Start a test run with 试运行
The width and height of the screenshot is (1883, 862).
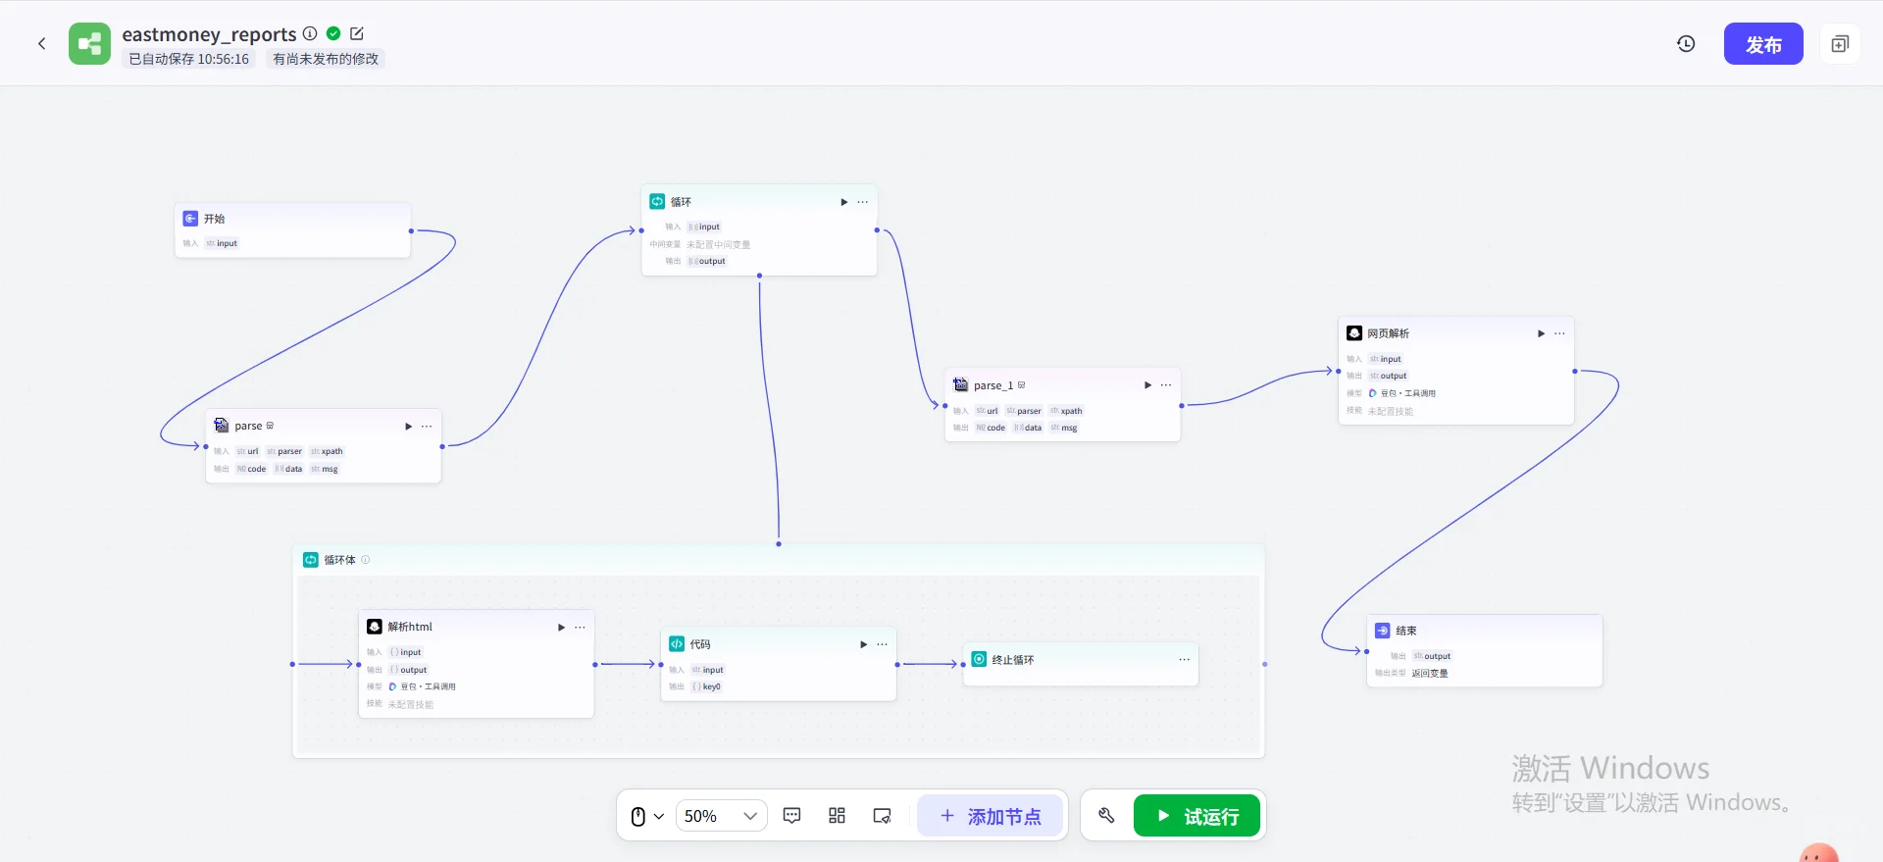(1196, 816)
